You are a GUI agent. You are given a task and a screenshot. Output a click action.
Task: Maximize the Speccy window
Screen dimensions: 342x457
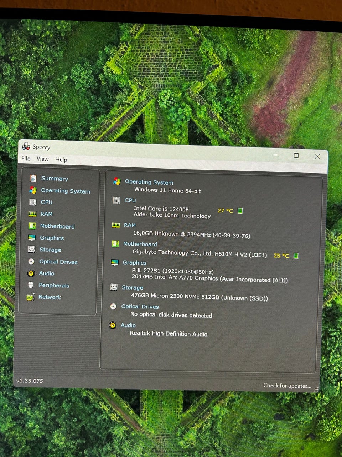(x=296, y=155)
